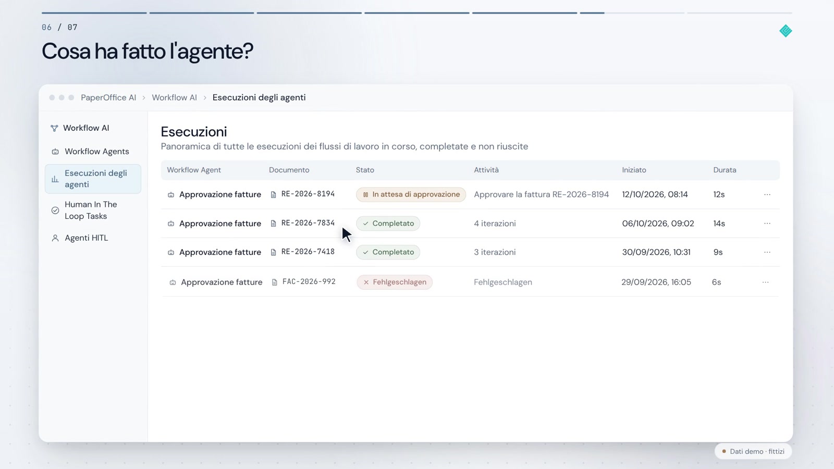Image resolution: width=834 pixels, height=469 pixels.
Task: Click the Documento column header
Action: pyautogui.click(x=289, y=170)
